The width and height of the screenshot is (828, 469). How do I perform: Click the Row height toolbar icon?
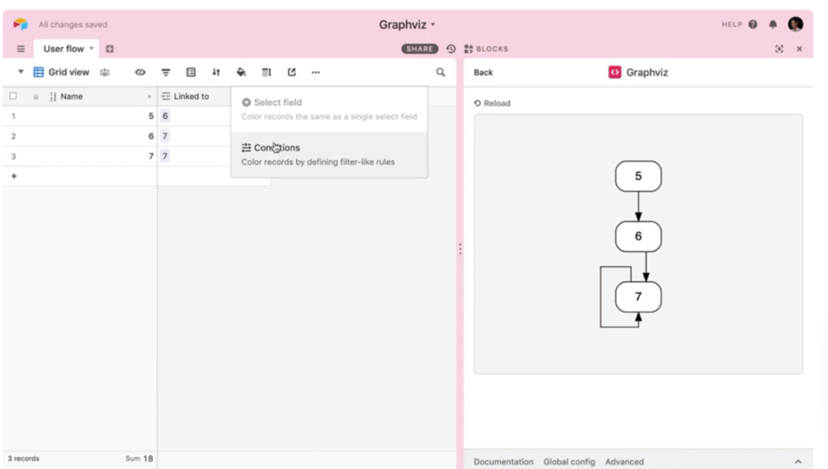click(266, 72)
